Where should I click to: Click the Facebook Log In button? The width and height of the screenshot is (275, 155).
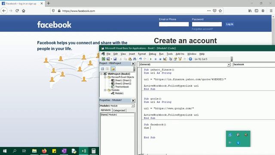click(x=229, y=24)
